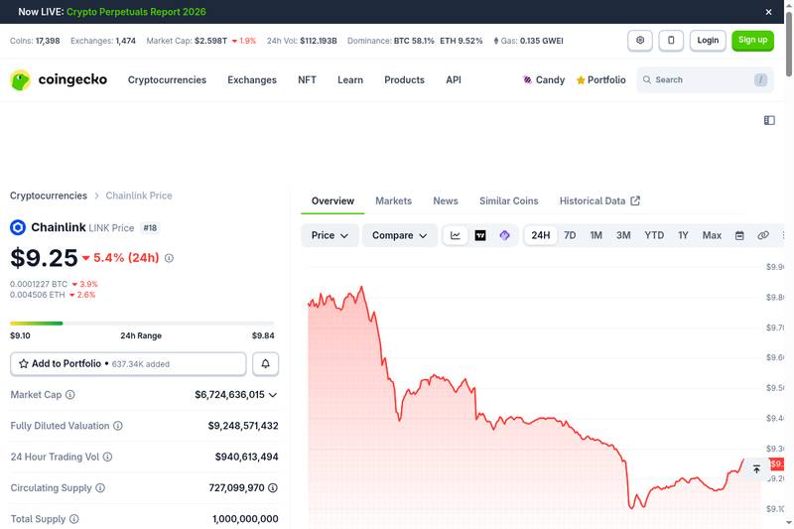794x529 pixels.
Task: Copy chart link icon
Action: 763,235
